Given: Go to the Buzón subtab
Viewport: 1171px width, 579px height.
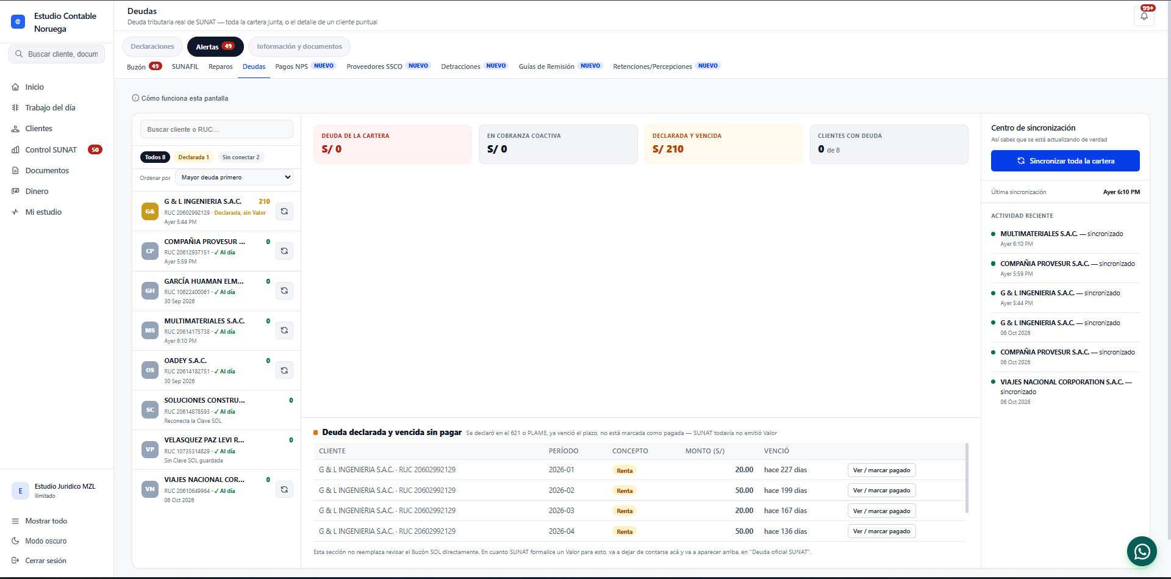Looking at the screenshot, I should click(x=144, y=67).
